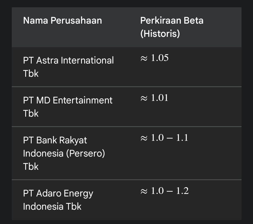
Task: Select the PT Adaro Energy Indonesia cell
Action: (58, 200)
